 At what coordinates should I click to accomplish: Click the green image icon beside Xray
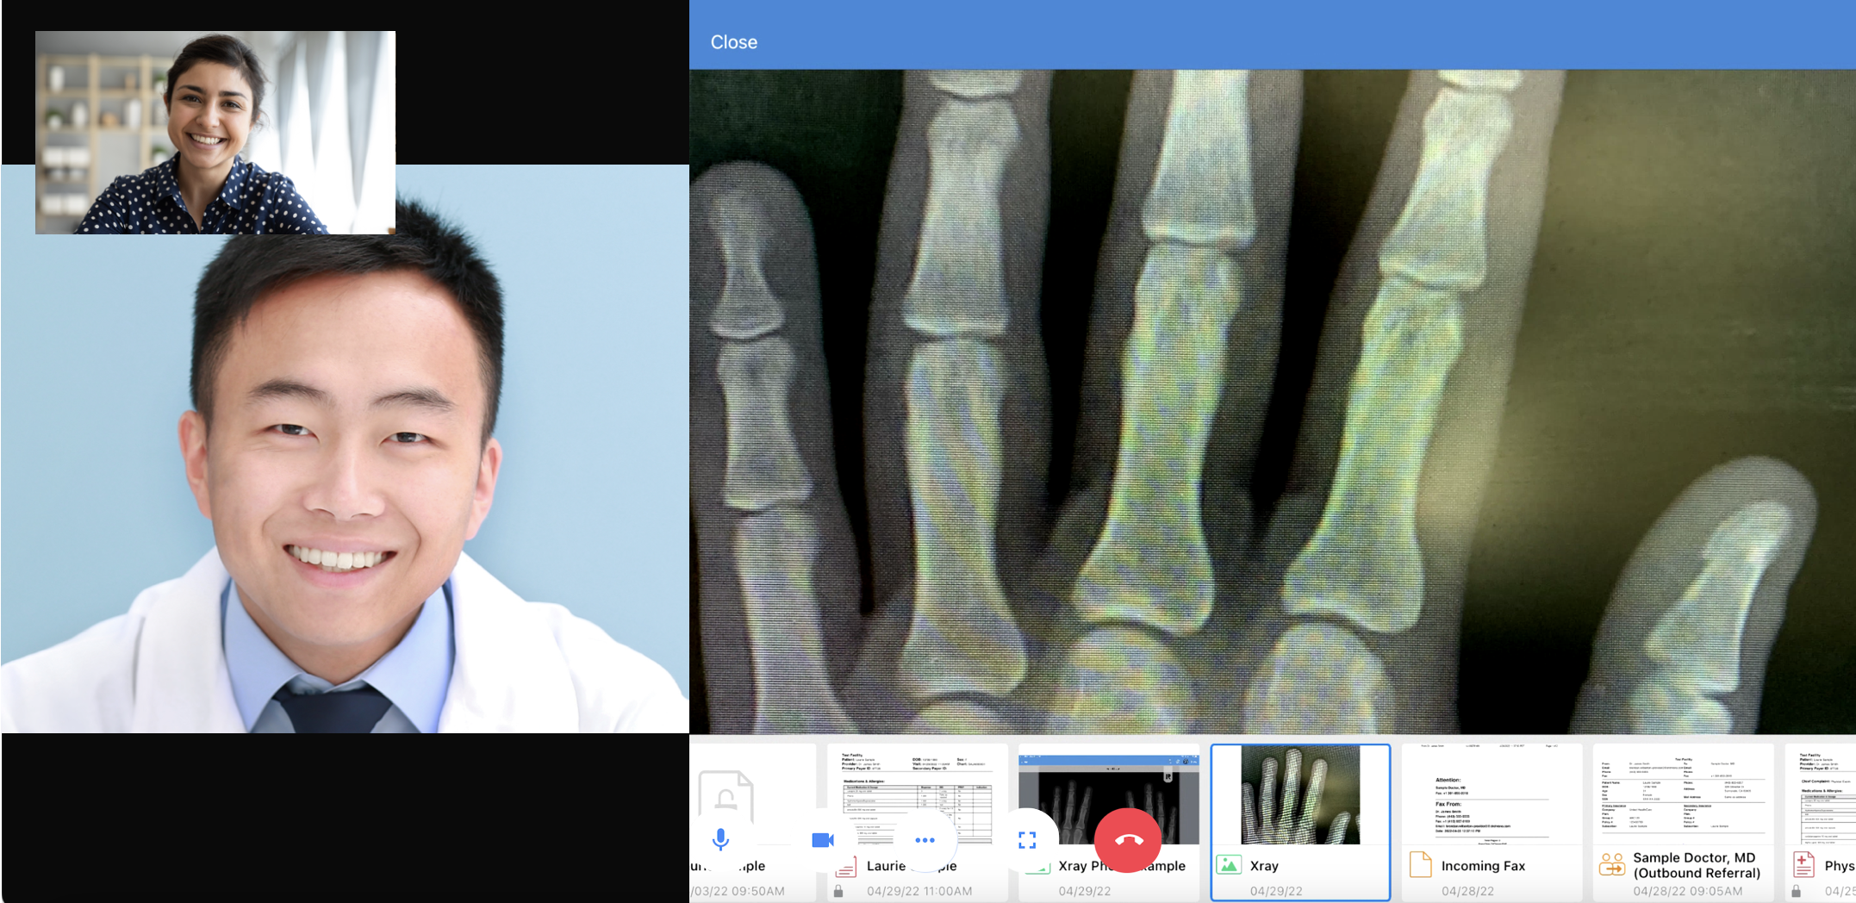pos(1229,865)
